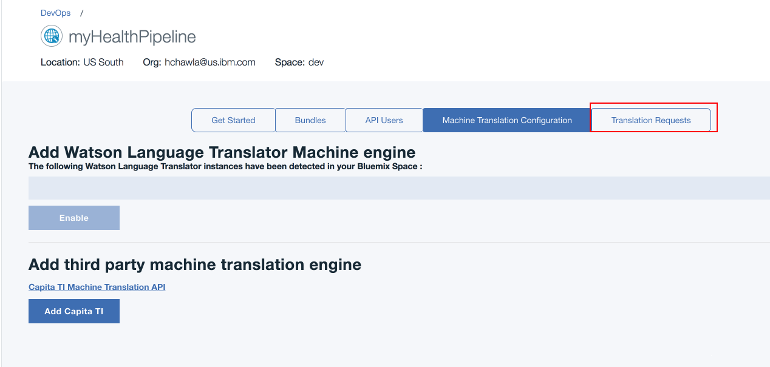Screen dimensions: 770x367
Task: Click the Add third party engine heading
Action: [x=195, y=264]
